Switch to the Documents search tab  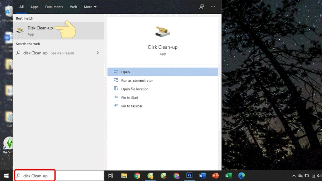[54, 7]
